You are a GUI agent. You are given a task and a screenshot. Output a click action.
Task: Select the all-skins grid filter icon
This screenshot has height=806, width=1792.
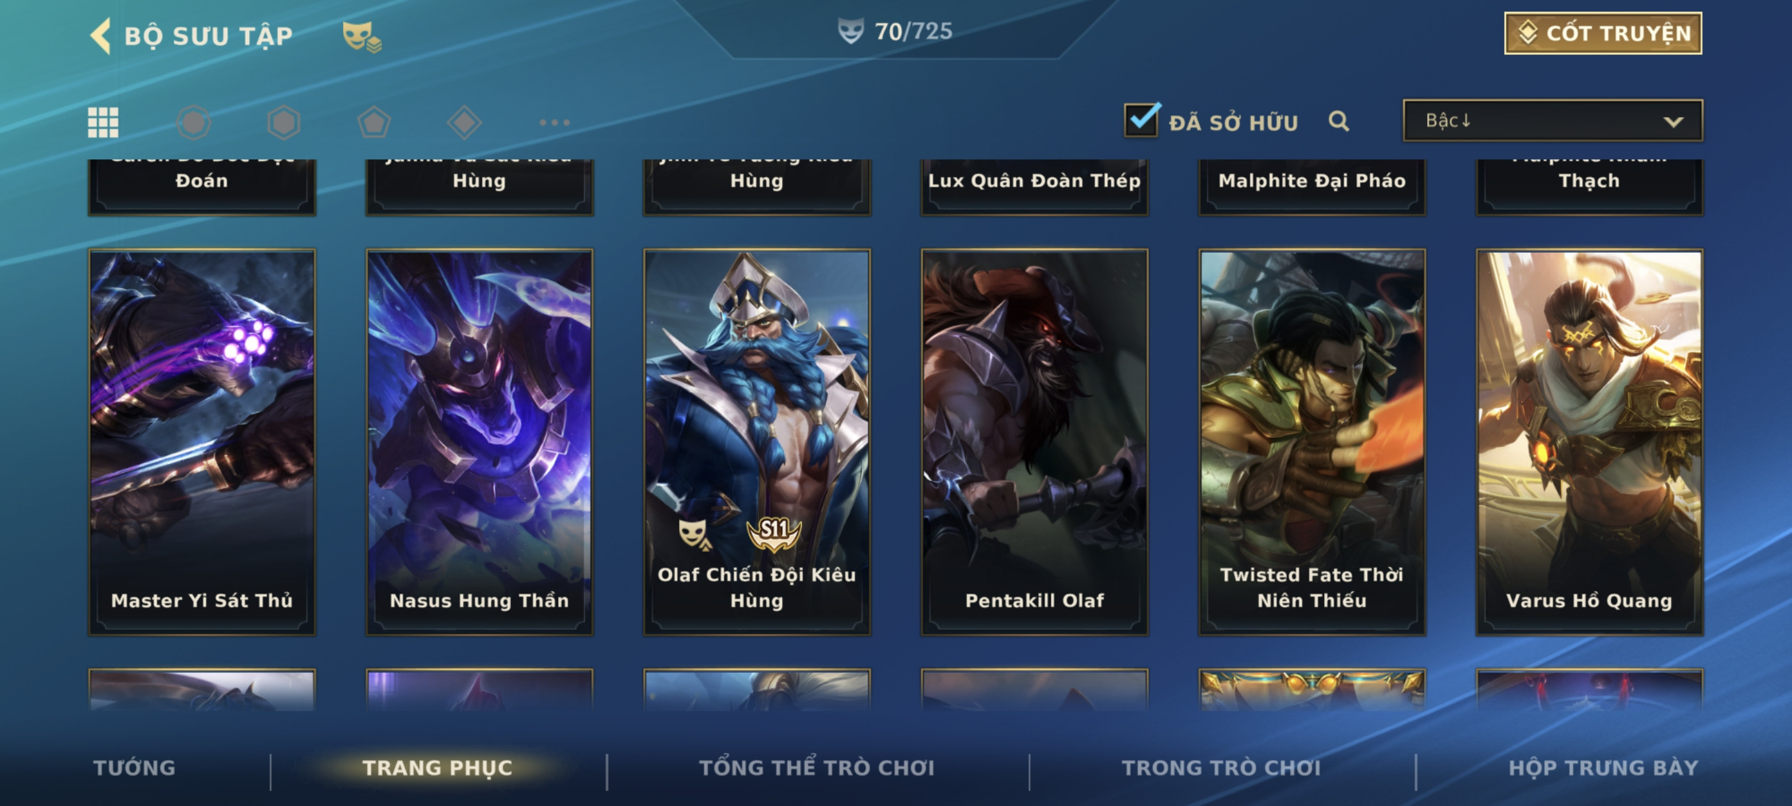pyautogui.click(x=103, y=122)
